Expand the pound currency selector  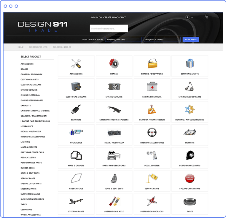(x=189, y=17)
